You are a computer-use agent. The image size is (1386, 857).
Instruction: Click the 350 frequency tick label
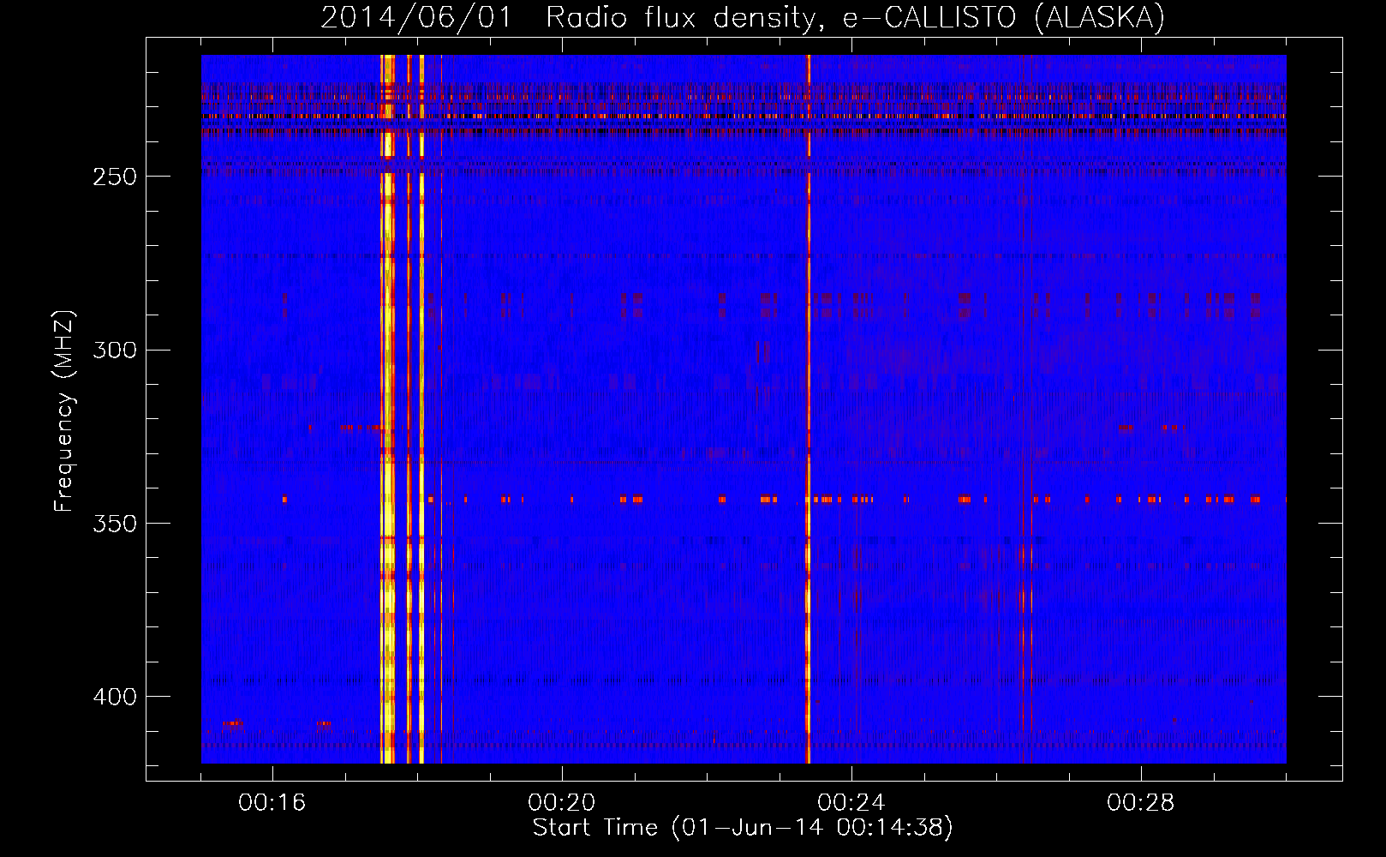pyautogui.click(x=114, y=524)
